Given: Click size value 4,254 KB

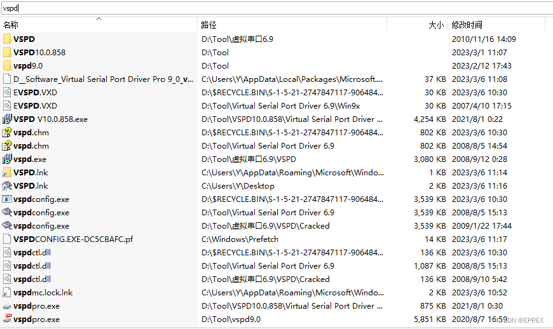Looking at the screenshot, I should click(x=430, y=119).
